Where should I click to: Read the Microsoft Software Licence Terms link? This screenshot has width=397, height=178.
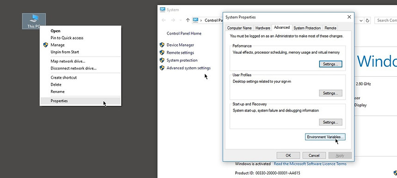point(310,164)
